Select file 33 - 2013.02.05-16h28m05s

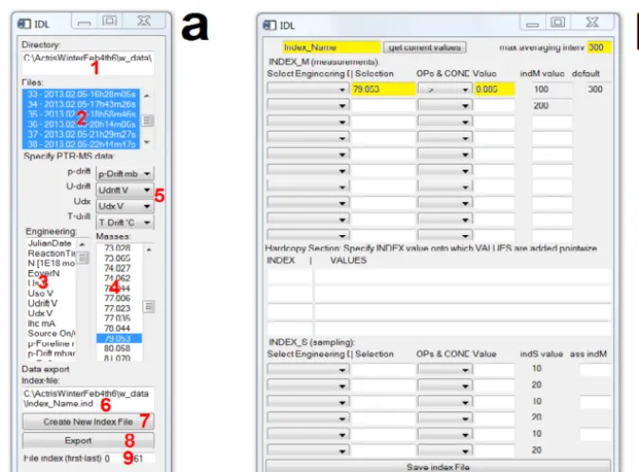click(x=81, y=94)
